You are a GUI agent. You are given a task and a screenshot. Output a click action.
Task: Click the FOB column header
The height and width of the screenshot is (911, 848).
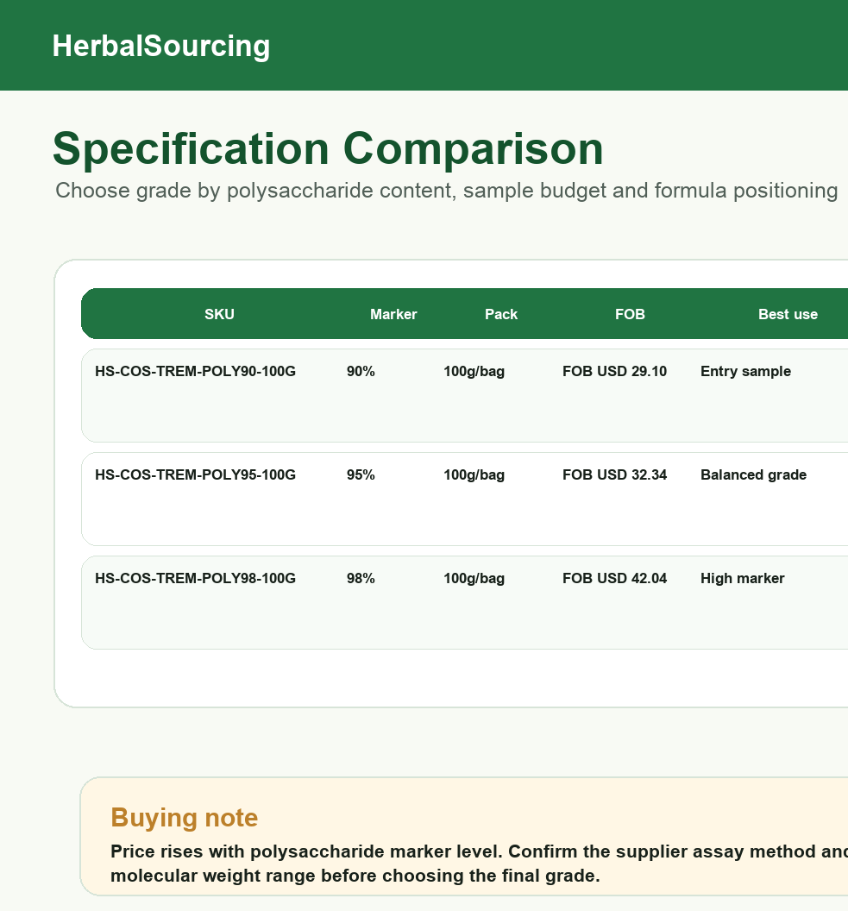click(x=630, y=314)
